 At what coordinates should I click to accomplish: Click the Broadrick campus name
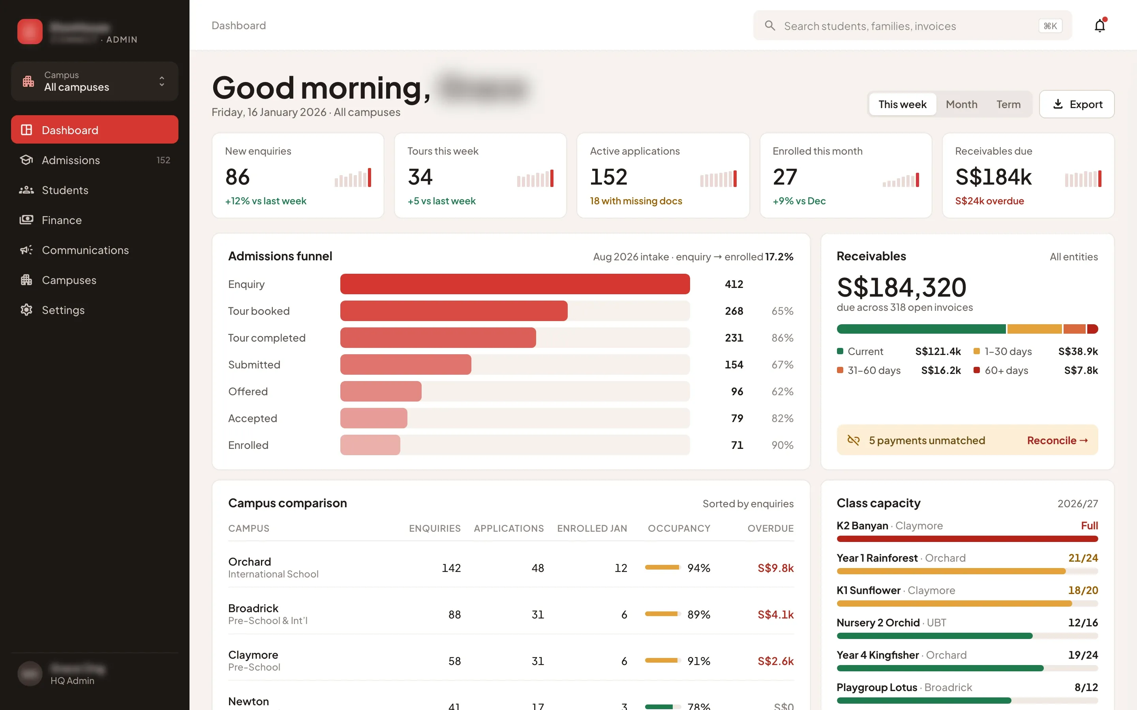(253, 608)
